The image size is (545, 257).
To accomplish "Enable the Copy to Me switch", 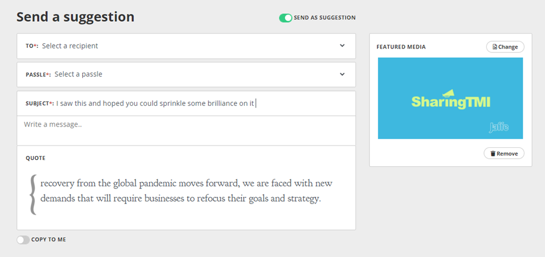I will 23,240.
